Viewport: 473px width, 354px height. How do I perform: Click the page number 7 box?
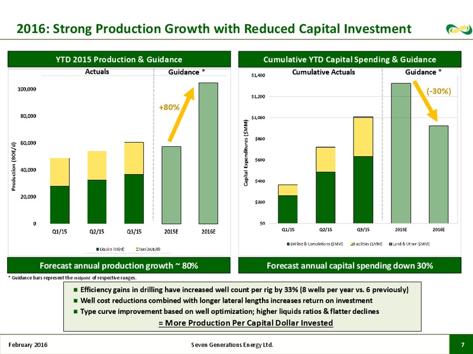tap(462, 345)
